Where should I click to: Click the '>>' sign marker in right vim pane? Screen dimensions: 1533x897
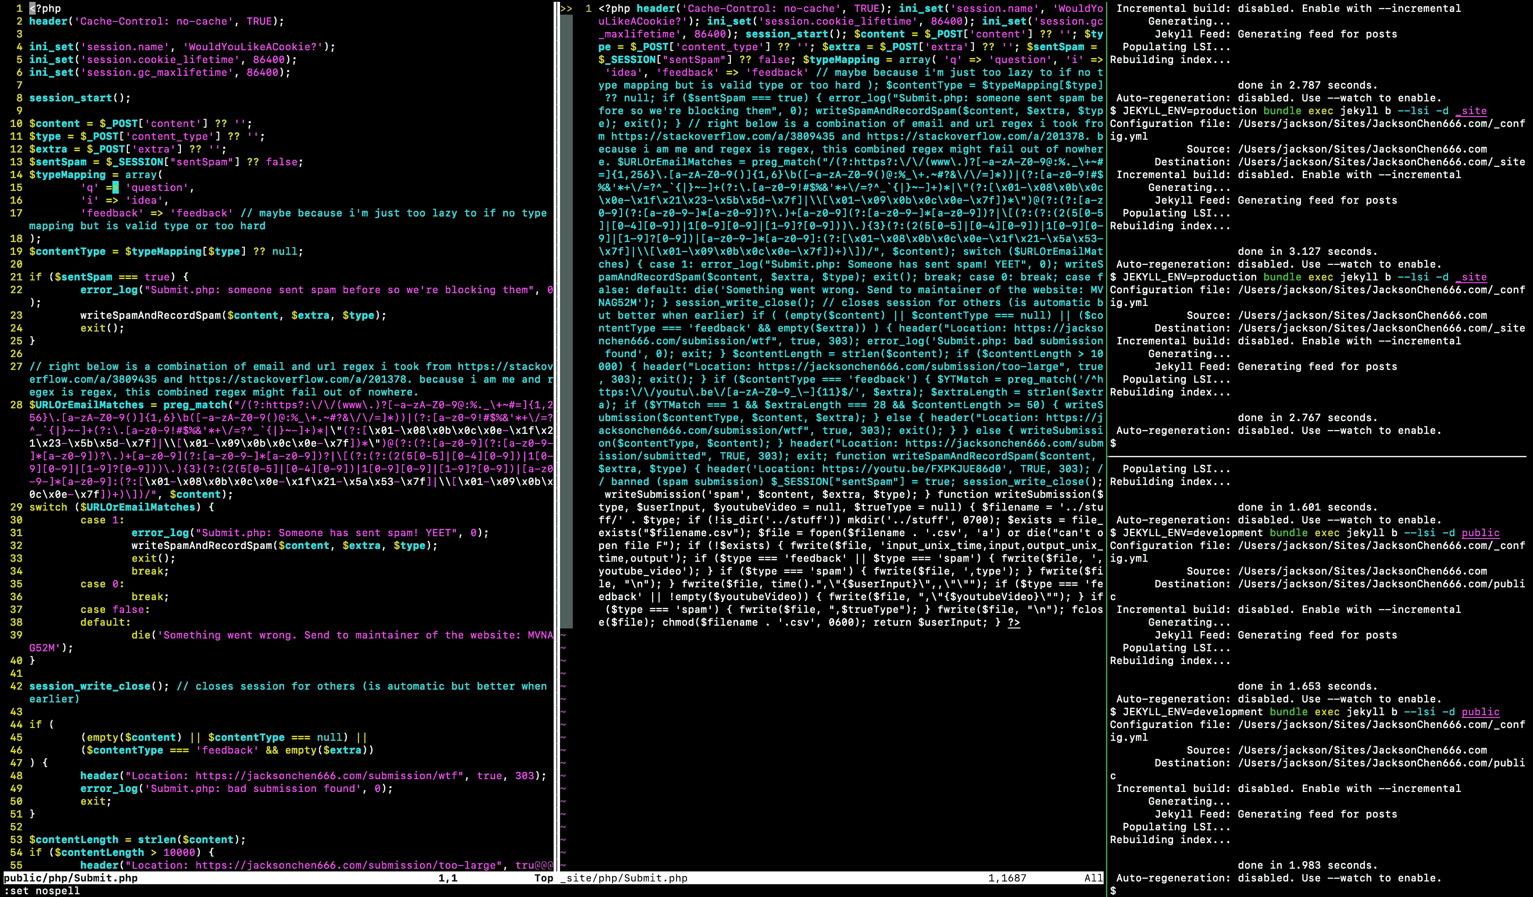tap(566, 9)
